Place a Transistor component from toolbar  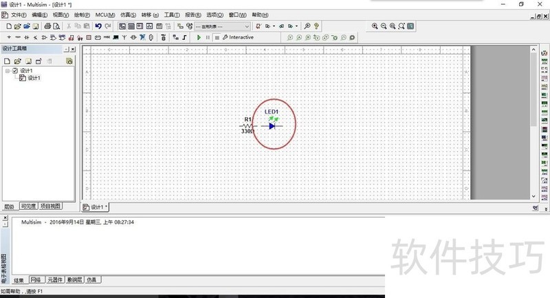[x=35, y=37]
